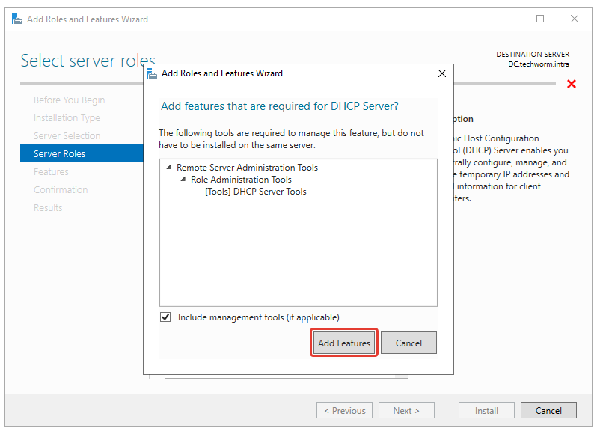Click the Next button in the wizard
This screenshot has width=603, height=434.
[406, 410]
